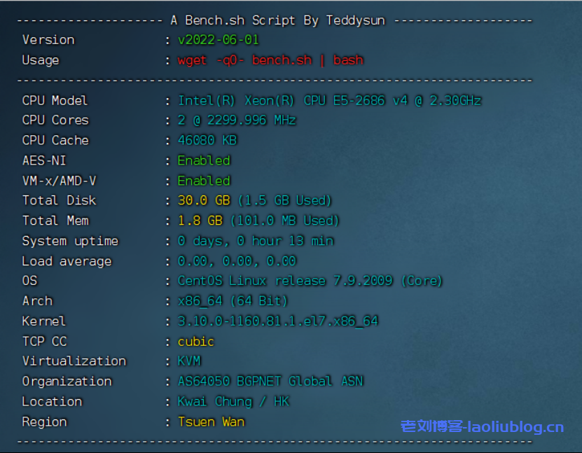
Task: Click the Intel Xeon CPU model value
Action: 329,100
